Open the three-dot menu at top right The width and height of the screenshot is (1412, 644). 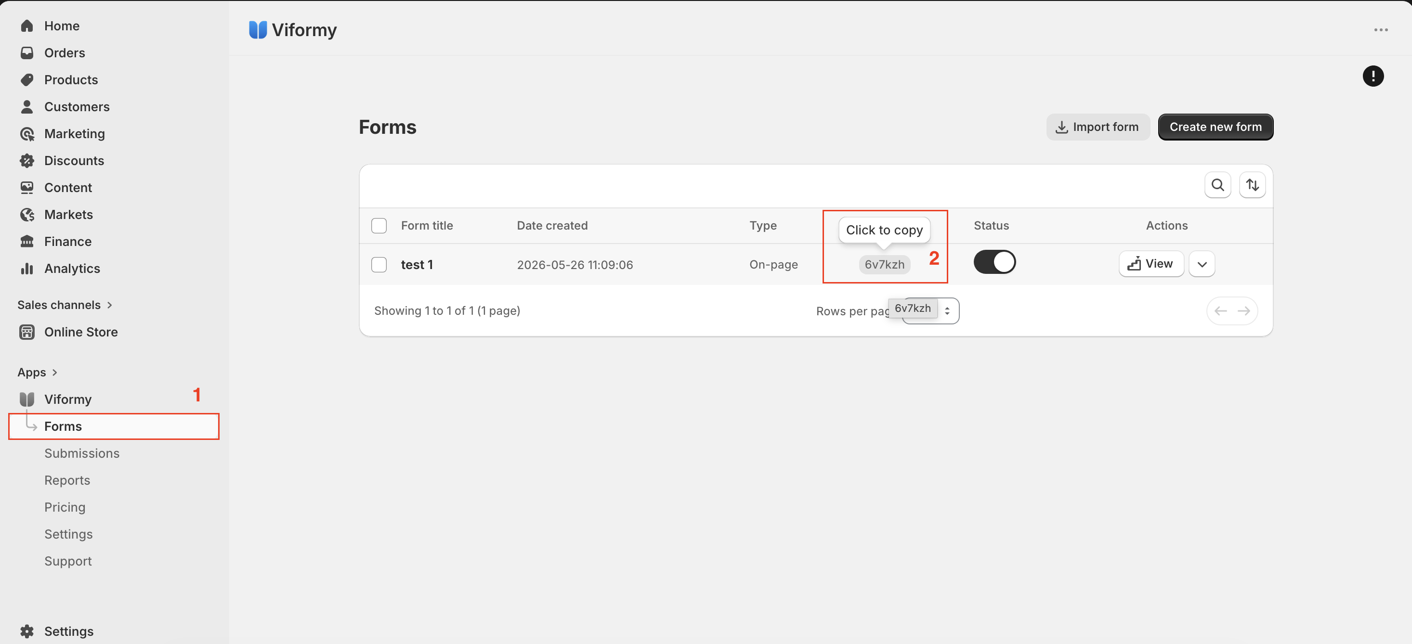pos(1381,29)
